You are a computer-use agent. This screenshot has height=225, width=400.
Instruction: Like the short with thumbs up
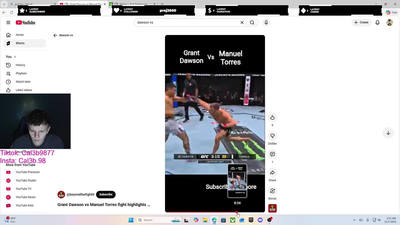(x=272, y=117)
